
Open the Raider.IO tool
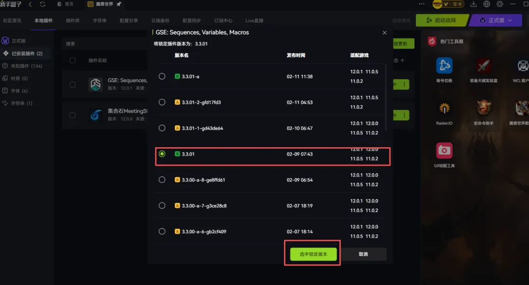point(444,108)
